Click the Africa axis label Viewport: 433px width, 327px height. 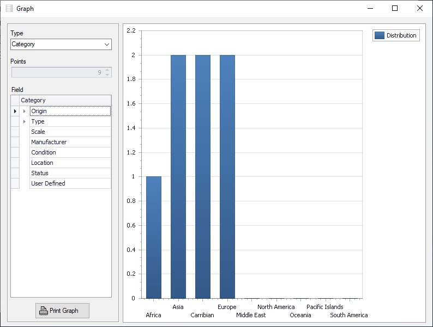pyautogui.click(x=153, y=315)
